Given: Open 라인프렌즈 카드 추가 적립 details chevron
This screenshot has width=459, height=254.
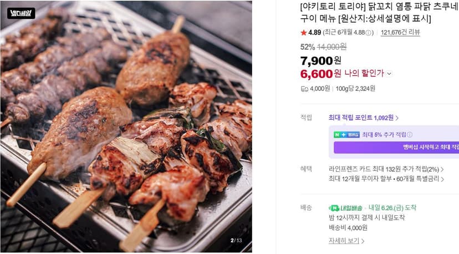Looking at the screenshot, I should point(442,170).
